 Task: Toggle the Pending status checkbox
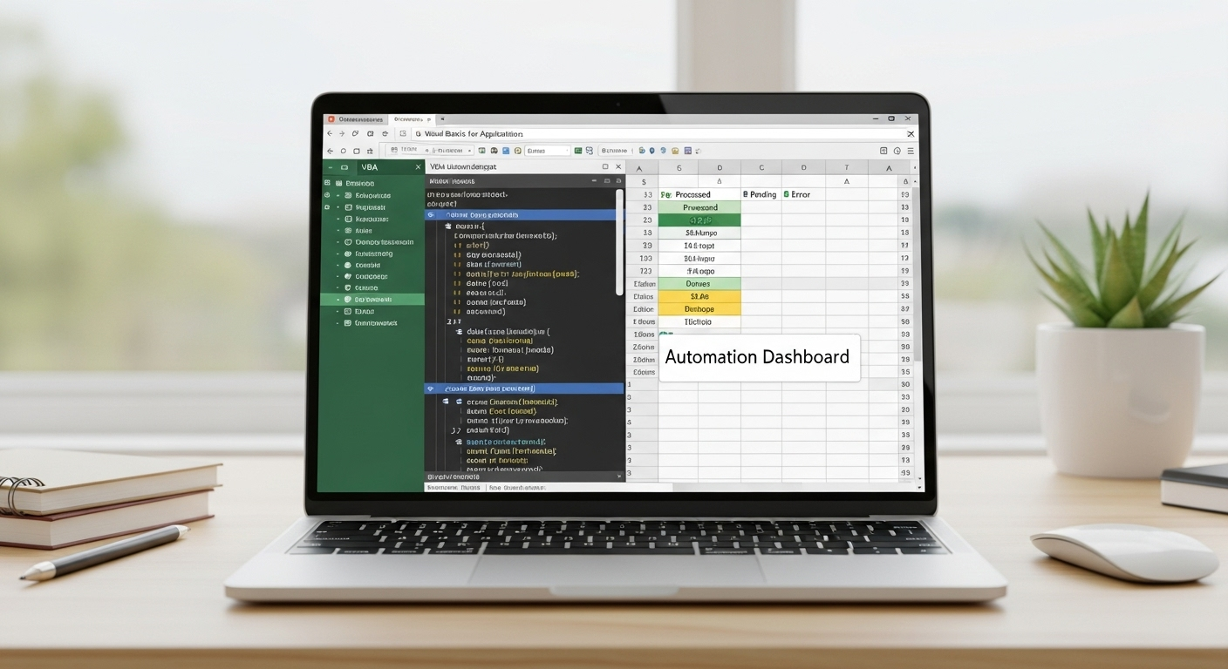tap(746, 194)
